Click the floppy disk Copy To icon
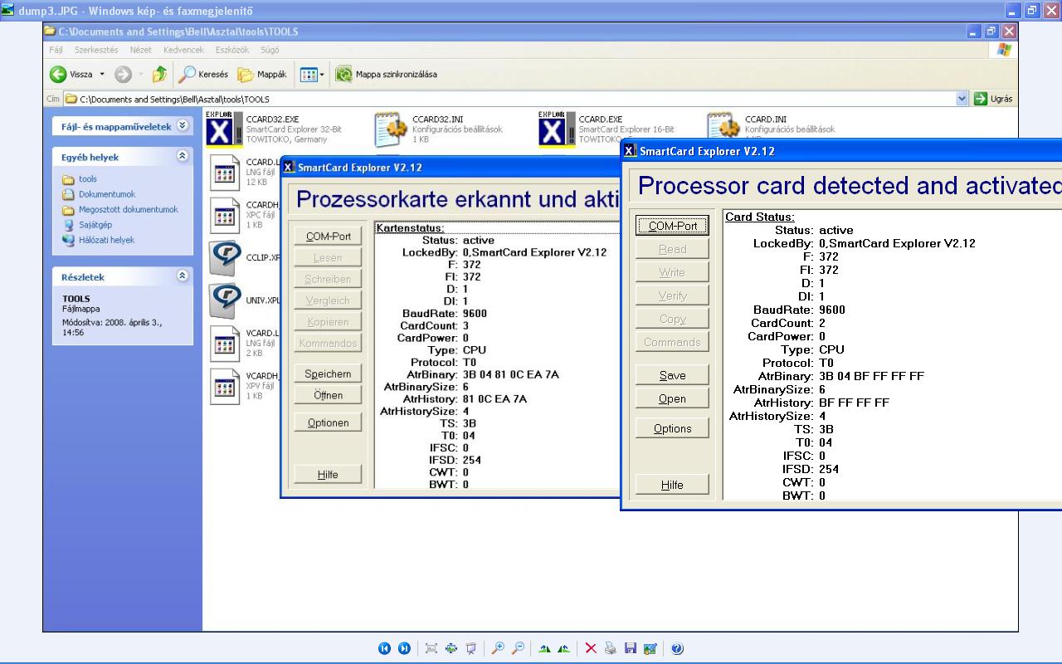The height and width of the screenshot is (664, 1062). tap(631, 648)
